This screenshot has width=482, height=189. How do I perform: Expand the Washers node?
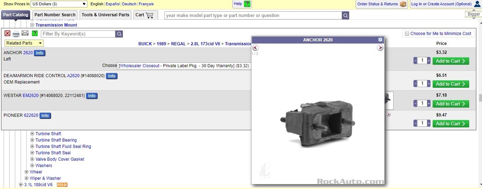(32, 166)
